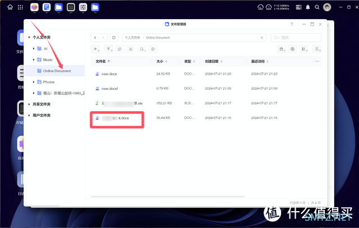Open the briefcase tools dropdown
359x228 pixels.
point(282,49)
